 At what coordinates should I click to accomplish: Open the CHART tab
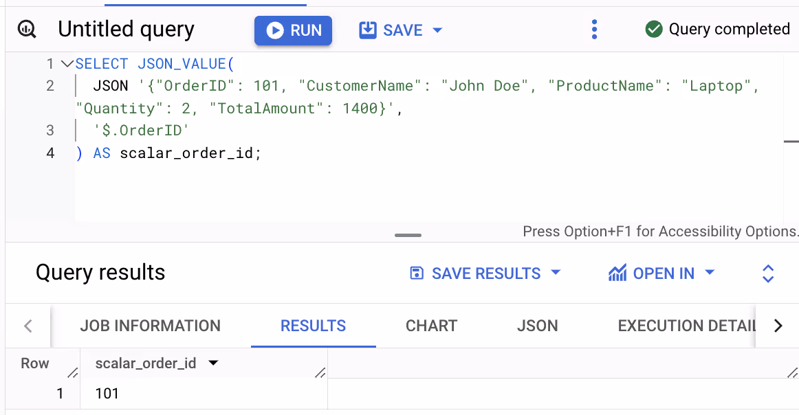(432, 326)
